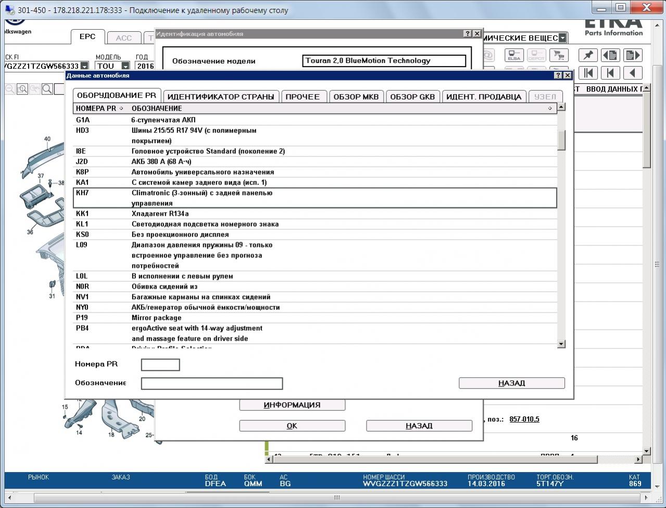Click the plain left arrow back icon
Screen dimensions: 666x508
pyautogui.click(x=633, y=73)
